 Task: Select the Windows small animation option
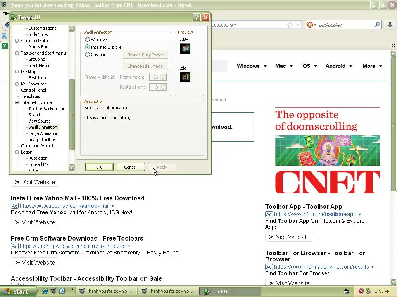click(x=87, y=39)
